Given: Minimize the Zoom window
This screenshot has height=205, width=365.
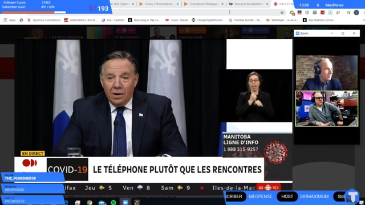Looking at the screenshot, I should (x=332, y=33).
